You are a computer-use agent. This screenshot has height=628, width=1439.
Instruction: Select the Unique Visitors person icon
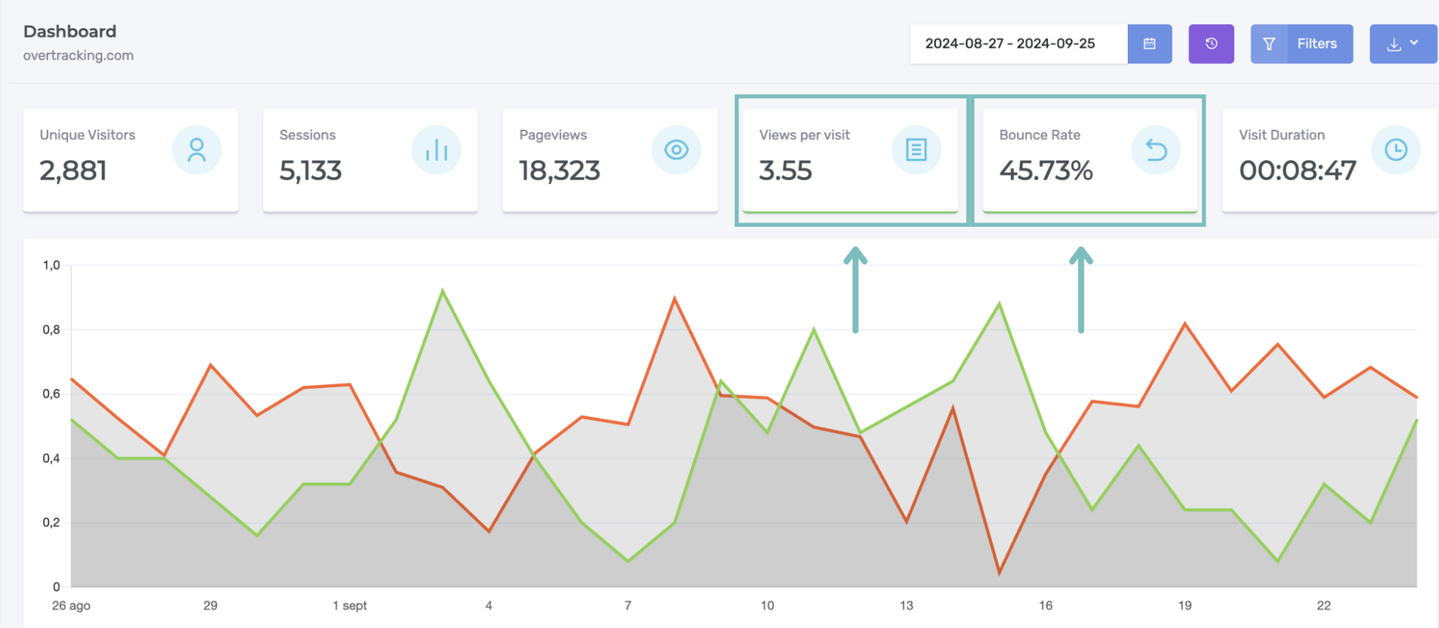(196, 150)
